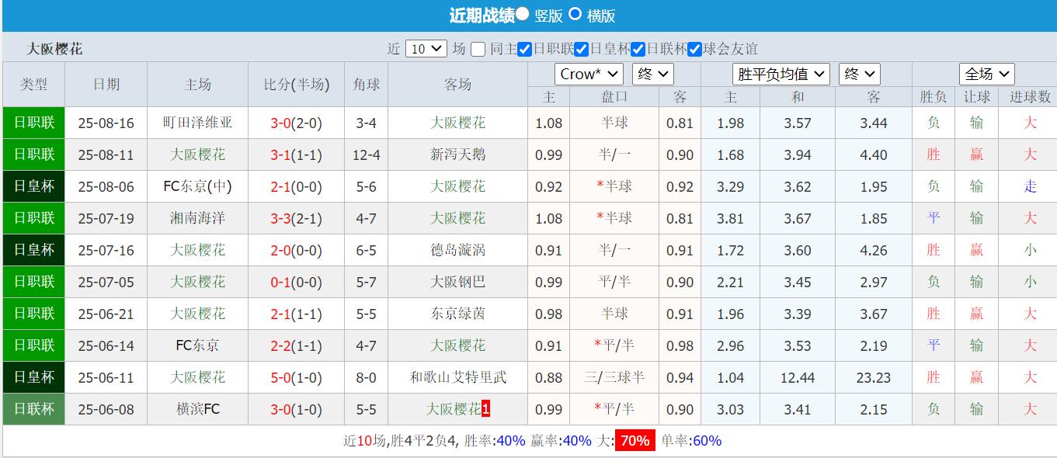Select the 横版 radio button

(x=575, y=13)
